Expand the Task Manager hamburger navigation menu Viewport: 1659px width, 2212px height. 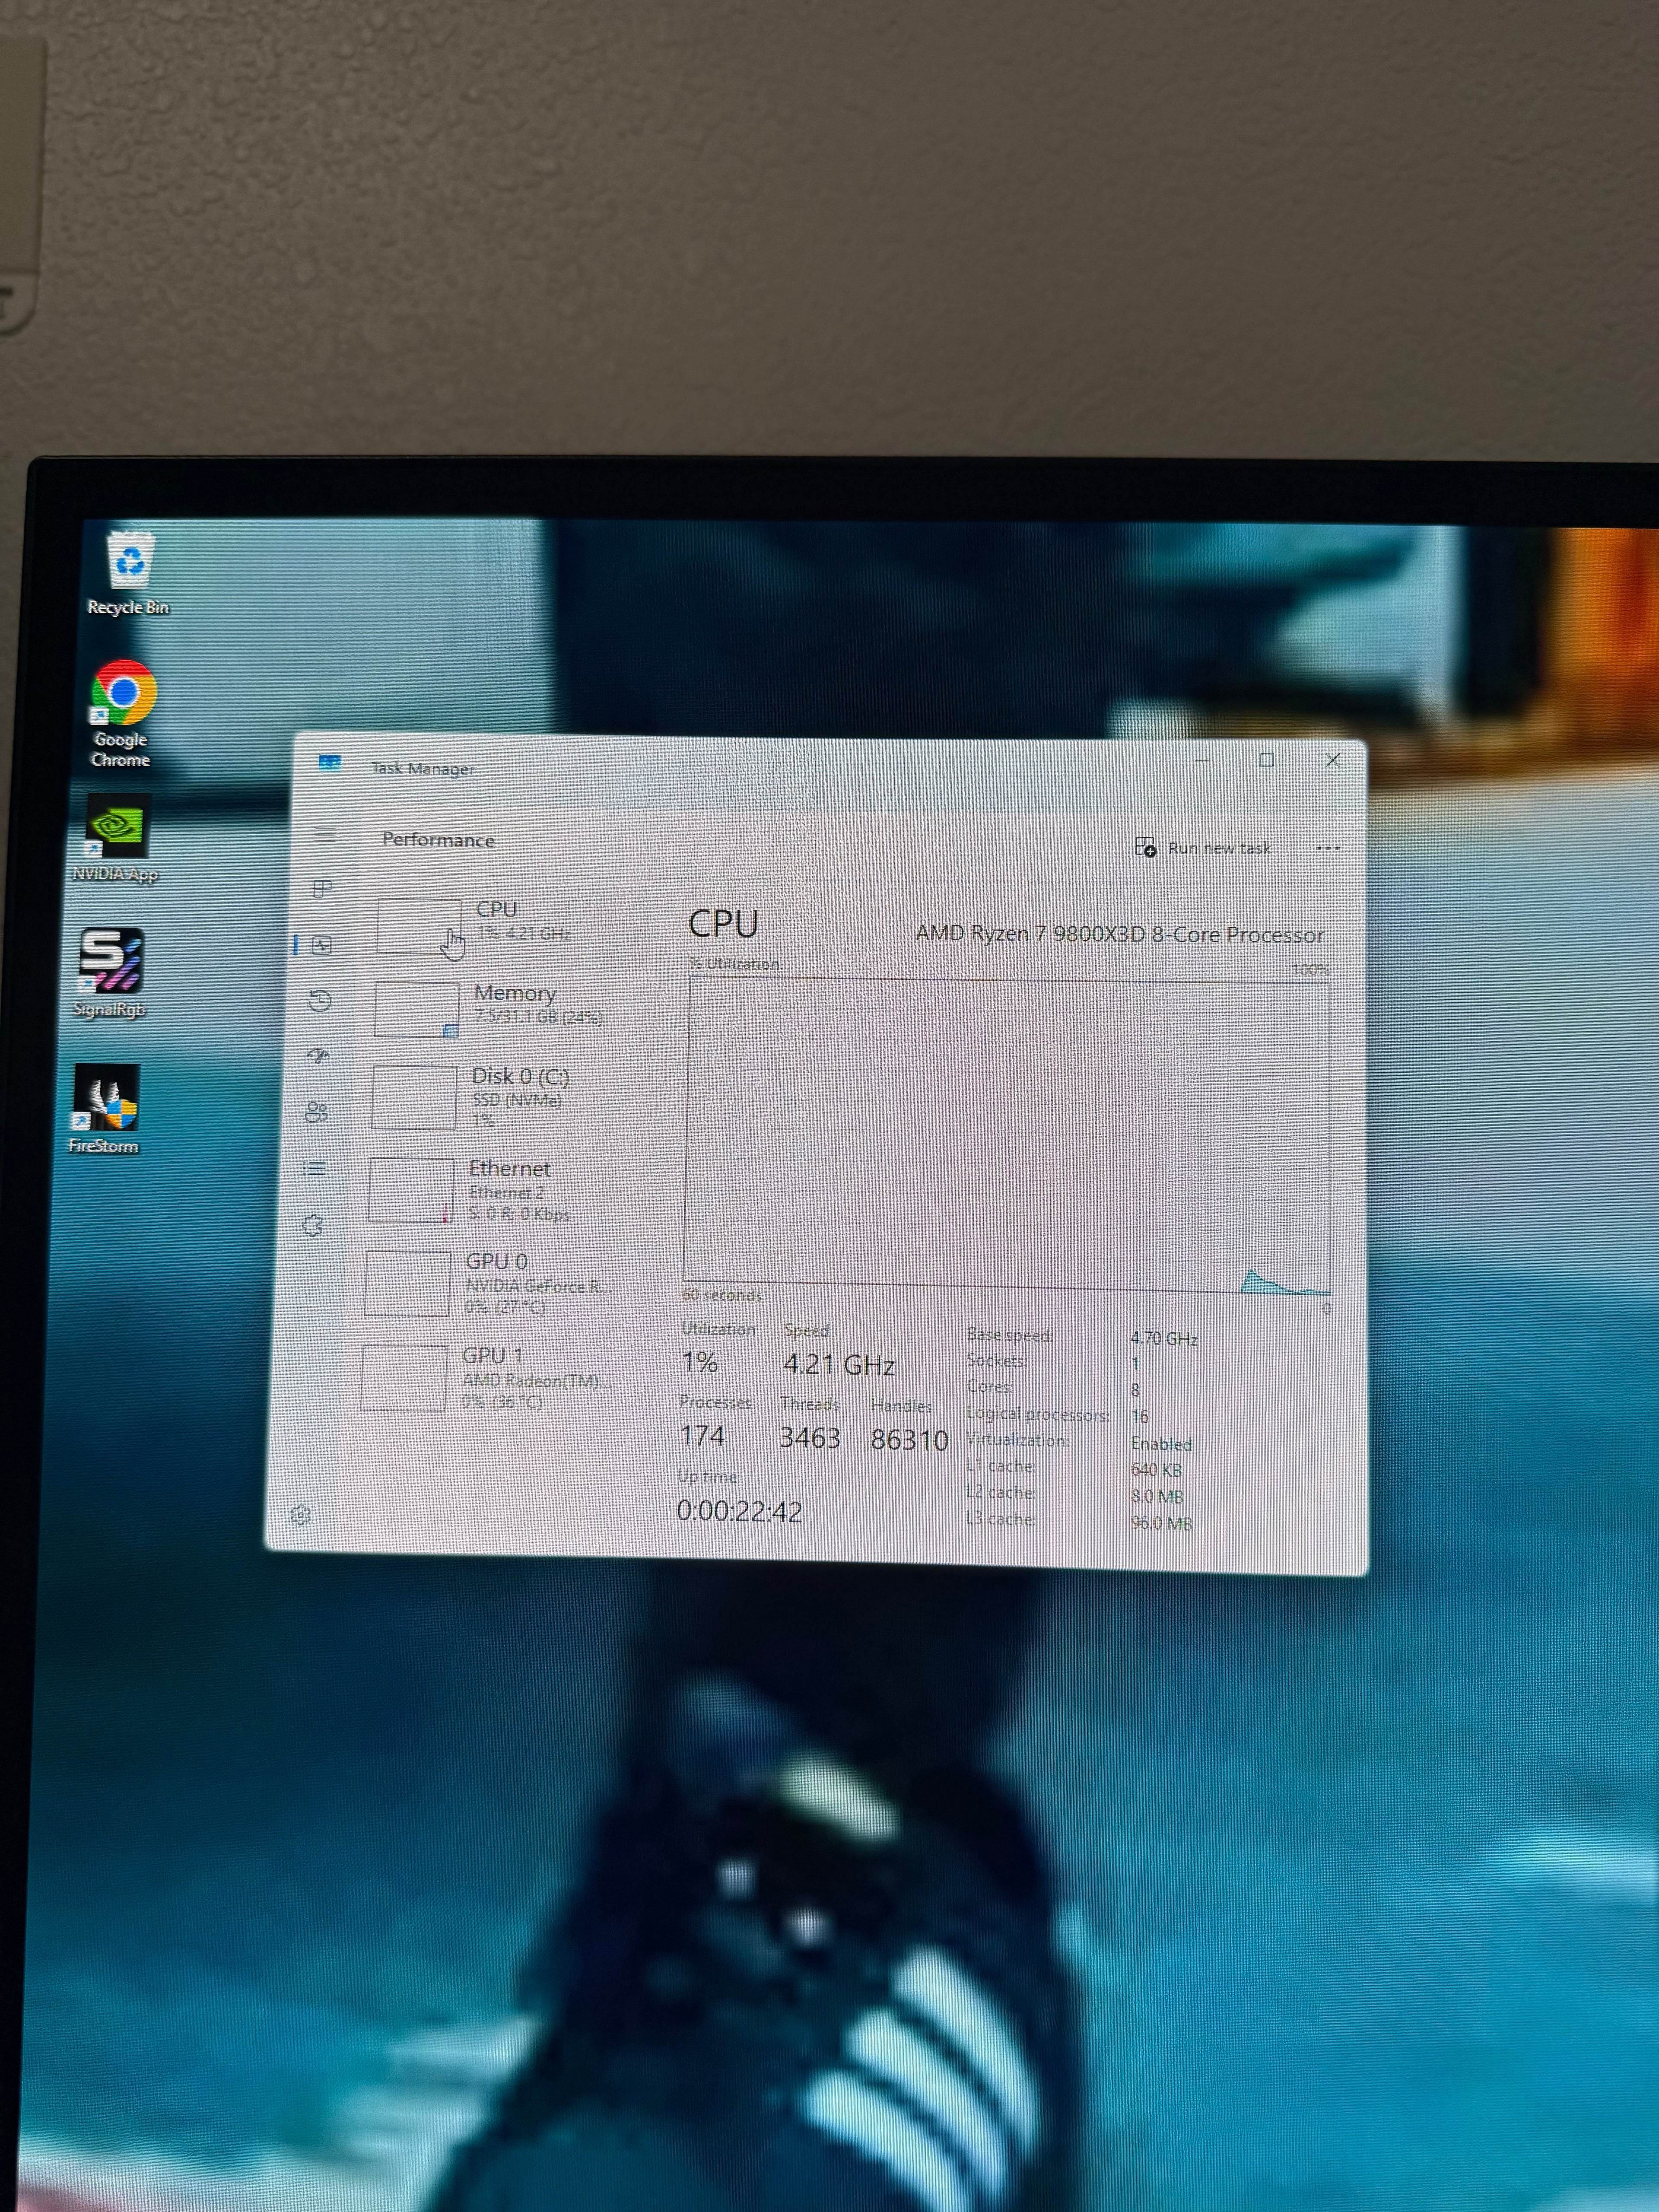[x=325, y=835]
